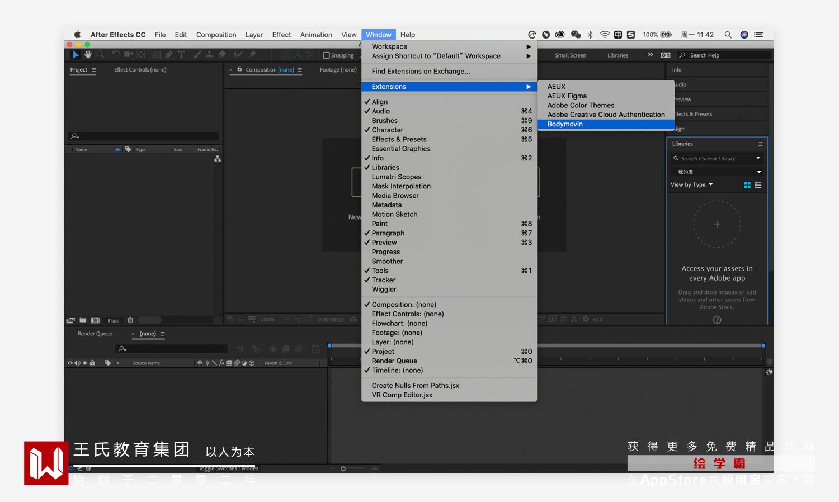Pick the Clone Stamp tool
The image size is (839, 502).
(209, 55)
